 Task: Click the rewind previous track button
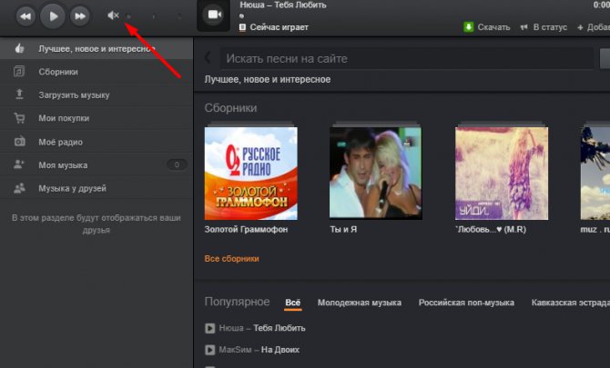[25, 16]
